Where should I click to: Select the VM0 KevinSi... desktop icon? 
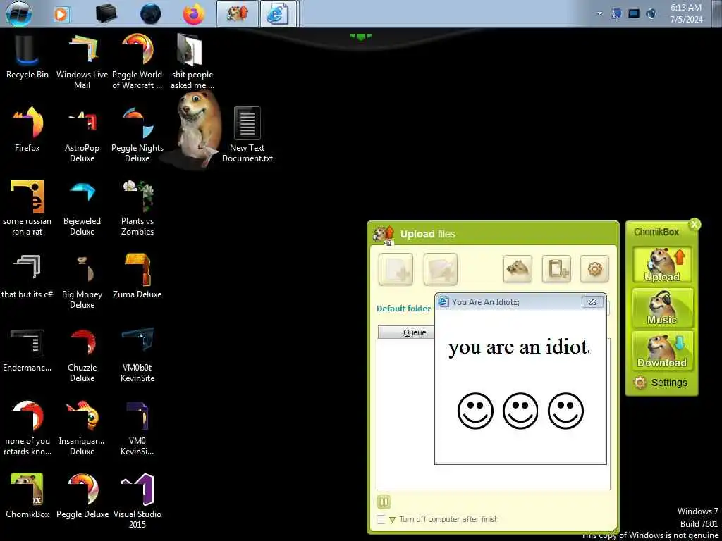(137, 428)
